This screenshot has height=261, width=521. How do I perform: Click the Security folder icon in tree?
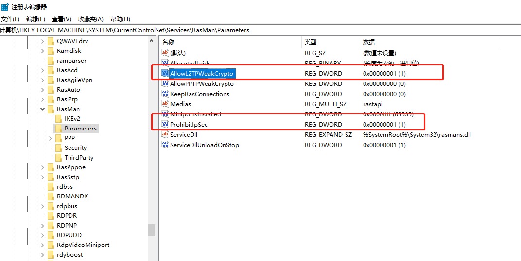pyautogui.click(x=58, y=148)
